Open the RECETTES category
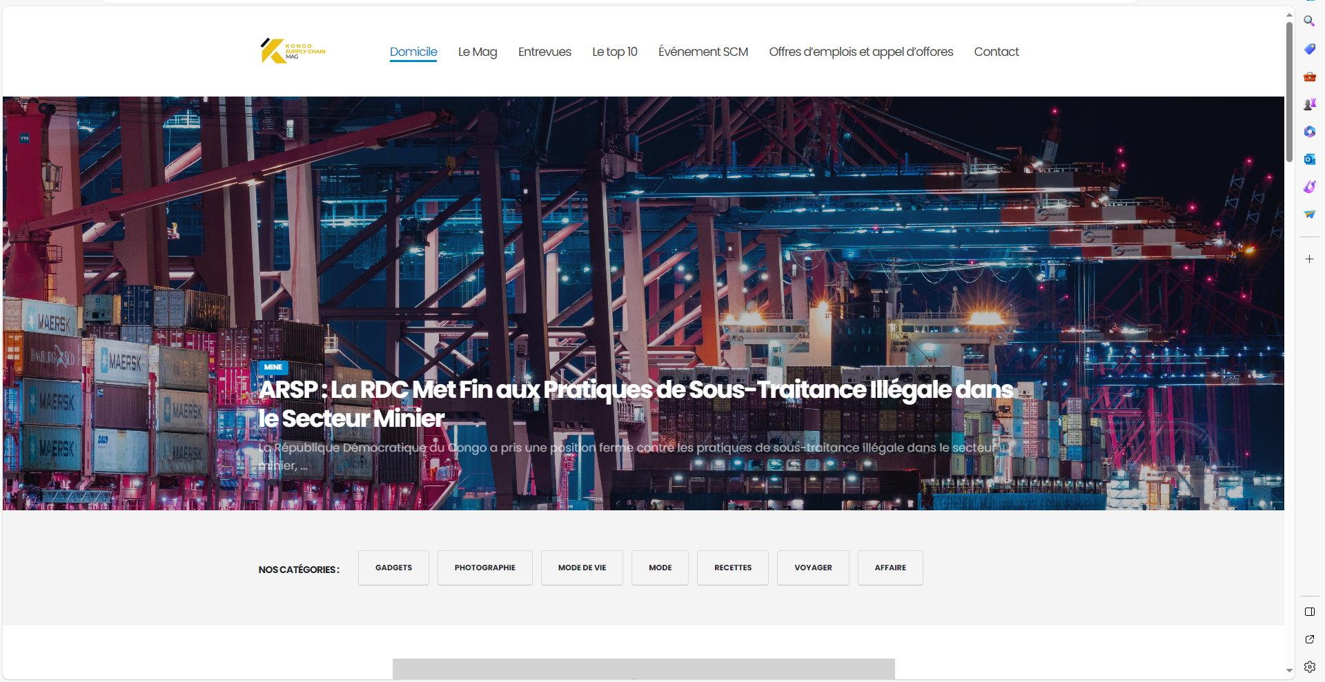Viewport: 1325px width, 682px height. coord(733,568)
